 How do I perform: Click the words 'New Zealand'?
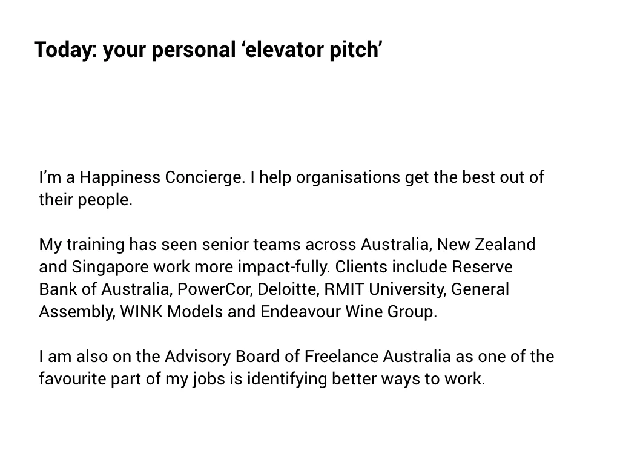[486, 245]
